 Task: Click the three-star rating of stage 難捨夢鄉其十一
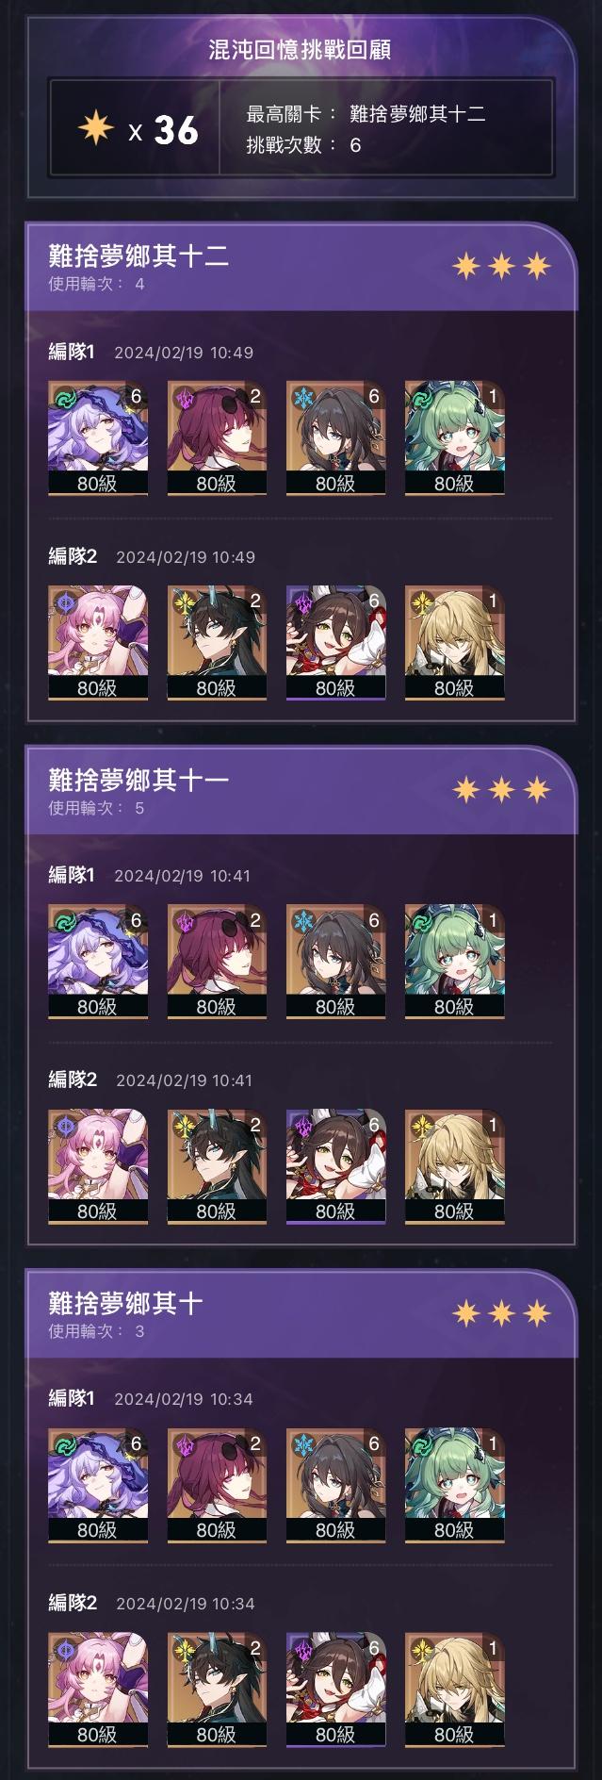tap(501, 789)
